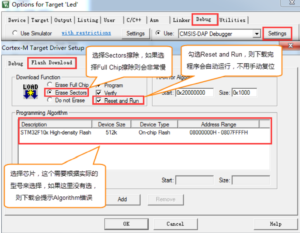300x233 pixels.
Task: Open Settings for the simulator
Action: pos(136,33)
